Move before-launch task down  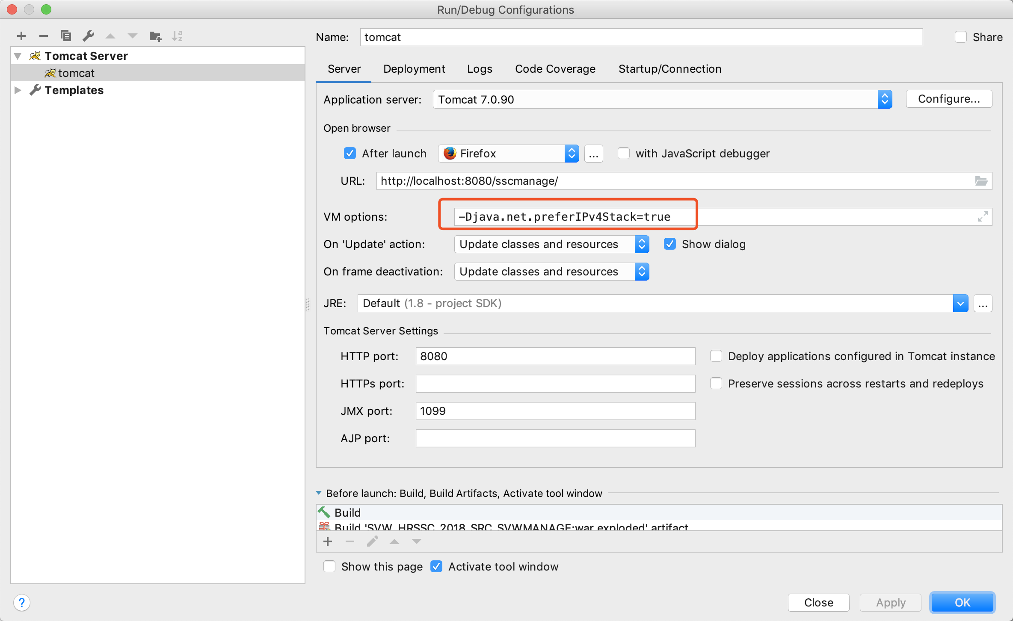(x=417, y=541)
